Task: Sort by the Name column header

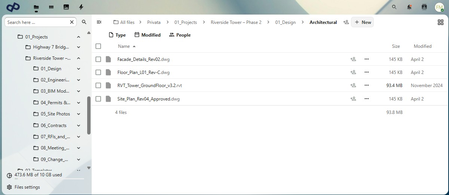Action: tap(126, 46)
